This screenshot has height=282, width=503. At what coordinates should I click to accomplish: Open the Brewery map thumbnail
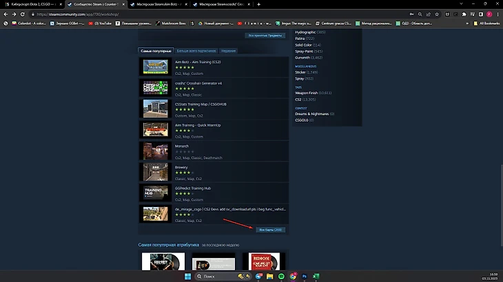155,171
